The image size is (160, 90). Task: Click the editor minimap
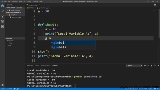pyautogui.click(x=154, y=10)
